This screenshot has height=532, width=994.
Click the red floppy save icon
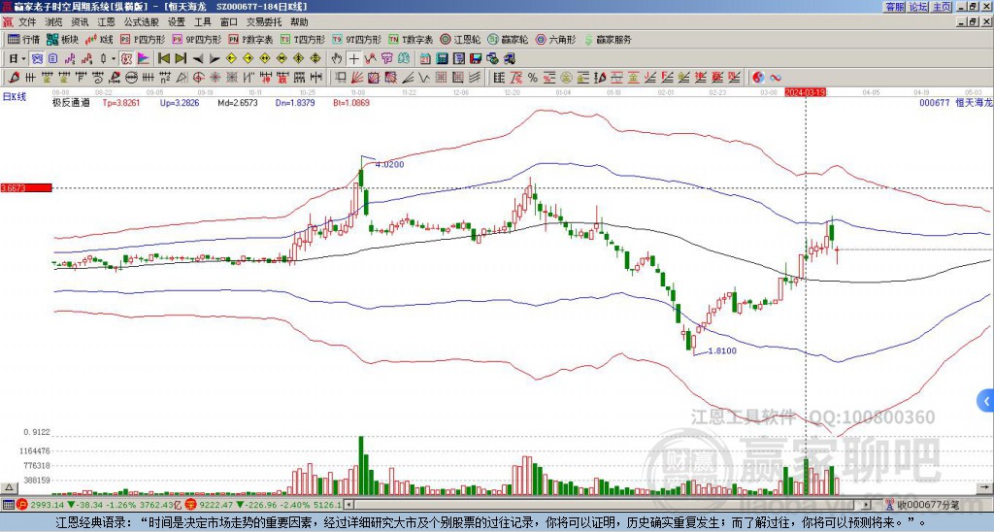(476, 59)
